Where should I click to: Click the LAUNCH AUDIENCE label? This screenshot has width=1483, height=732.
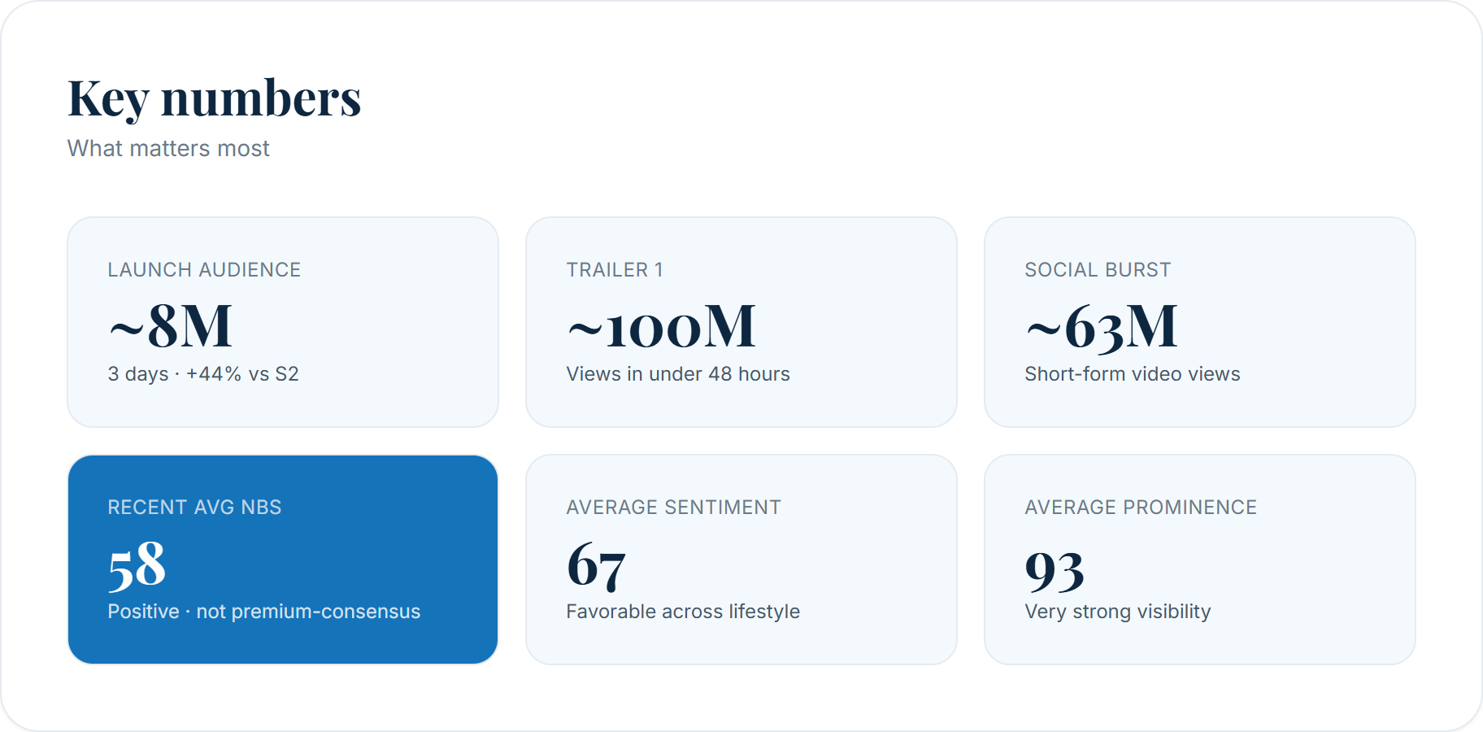tap(204, 270)
